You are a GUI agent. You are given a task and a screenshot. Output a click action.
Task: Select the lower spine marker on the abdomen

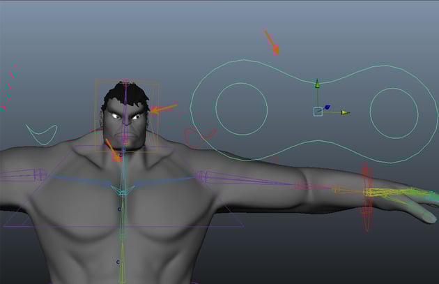[x=118, y=262]
